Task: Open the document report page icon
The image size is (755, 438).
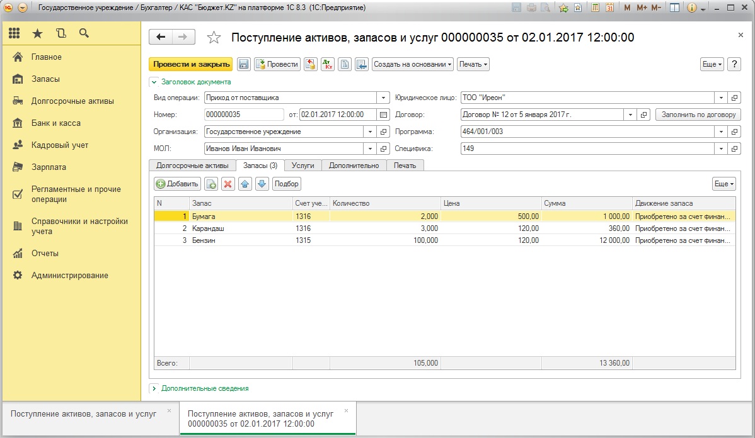Action: (x=345, y=64)
